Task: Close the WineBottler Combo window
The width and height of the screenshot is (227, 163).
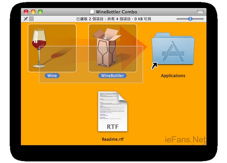Action: coord(26,12)
